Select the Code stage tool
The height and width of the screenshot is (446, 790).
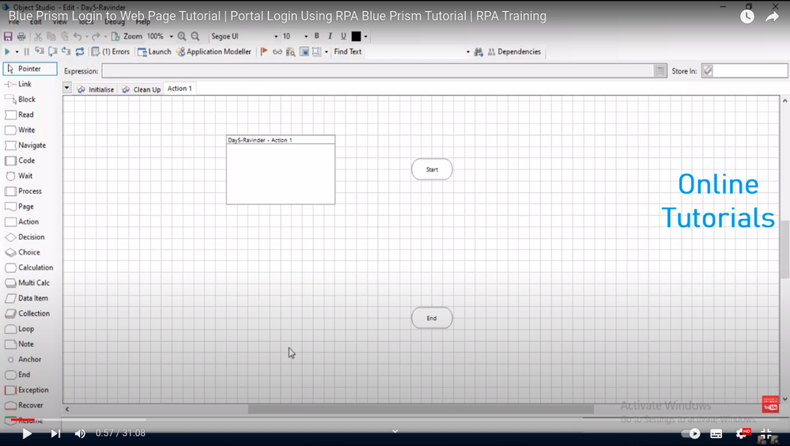(x=20, y=161)
